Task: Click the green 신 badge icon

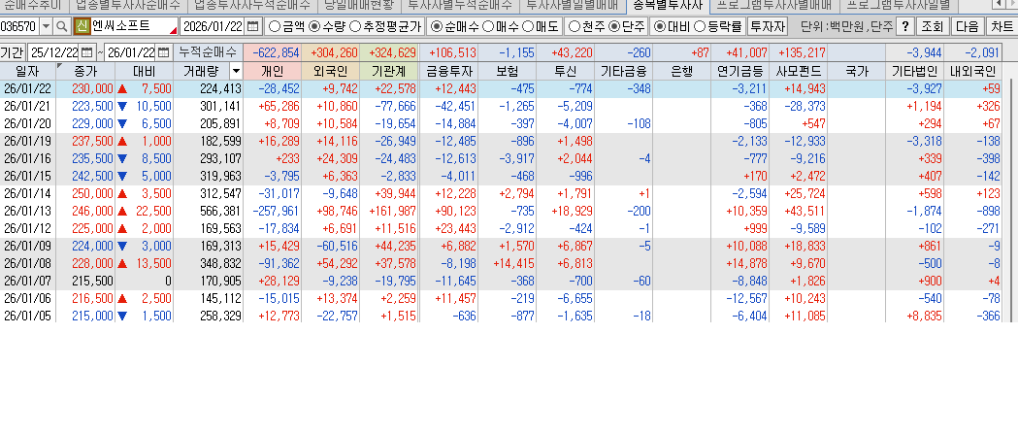Action: [x=82, y=26]
